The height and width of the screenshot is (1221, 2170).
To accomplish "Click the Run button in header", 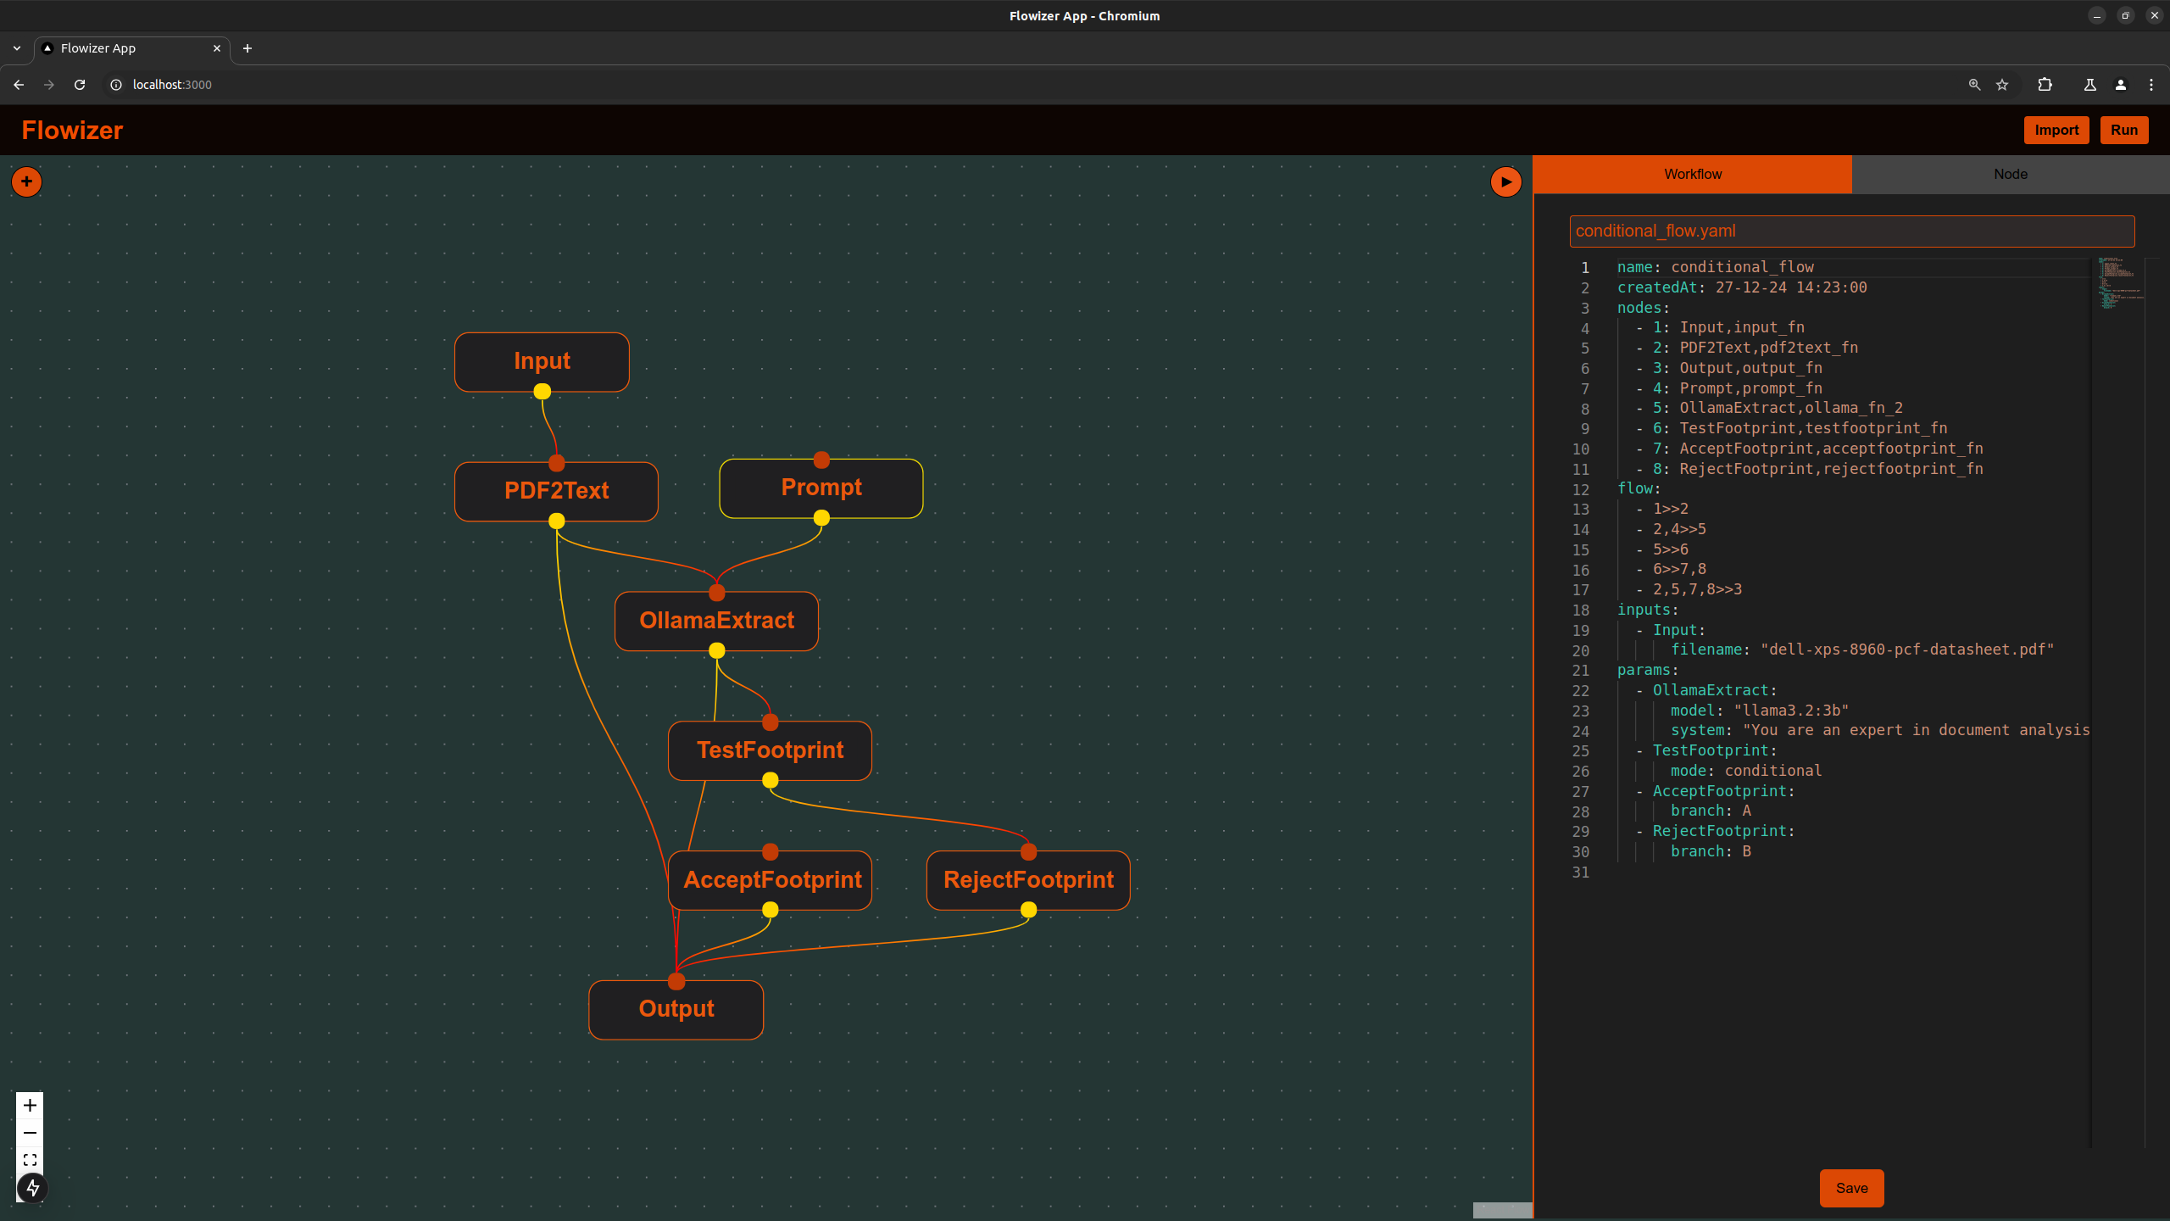I will pyautogui.click(x=2124, y=130).
